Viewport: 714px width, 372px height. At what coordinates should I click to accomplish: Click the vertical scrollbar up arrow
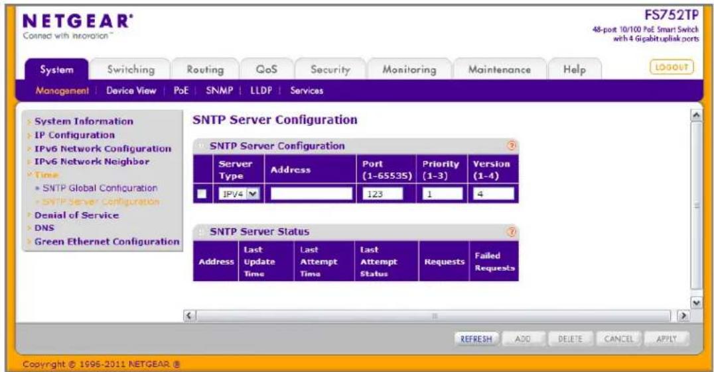[696, 115]
